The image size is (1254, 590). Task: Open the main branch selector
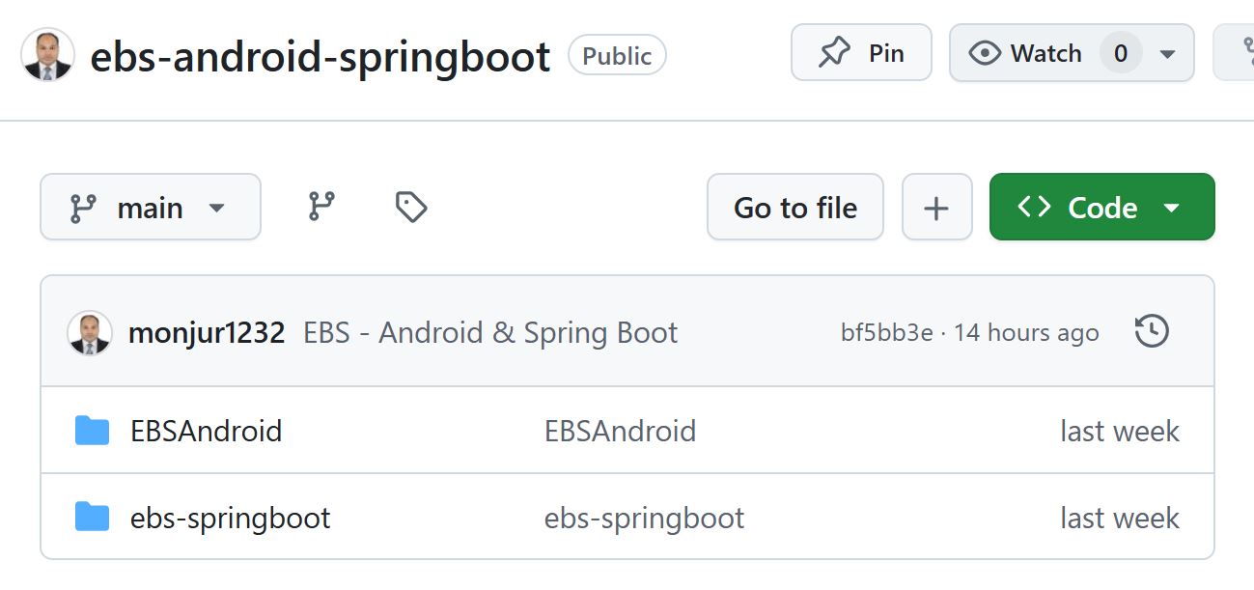150,206
